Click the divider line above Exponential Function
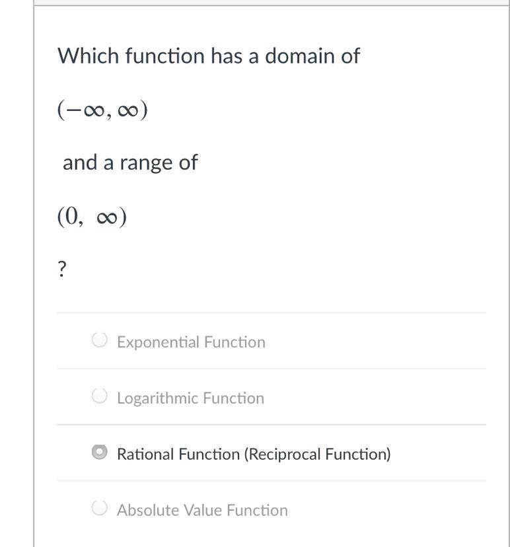The height and width of the screenshot is (547, 510). 272,312
